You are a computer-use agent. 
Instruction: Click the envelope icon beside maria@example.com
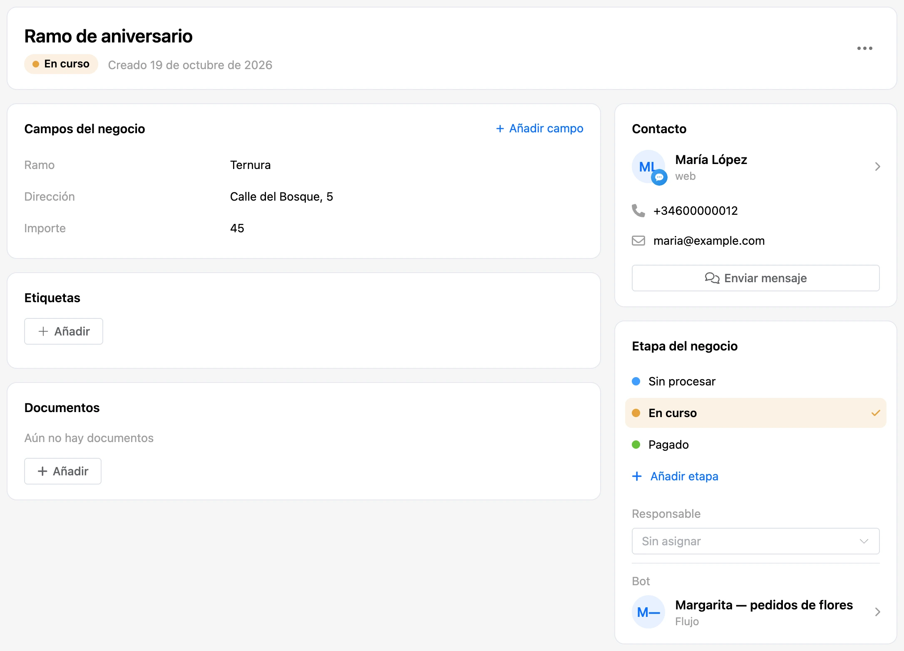point(638,241)
